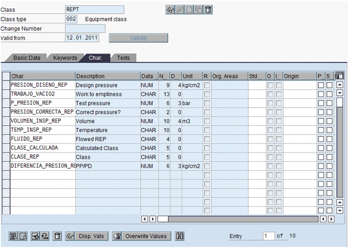349x248 pixels.
Task: Click the Entry number input field
Action: 268,236
